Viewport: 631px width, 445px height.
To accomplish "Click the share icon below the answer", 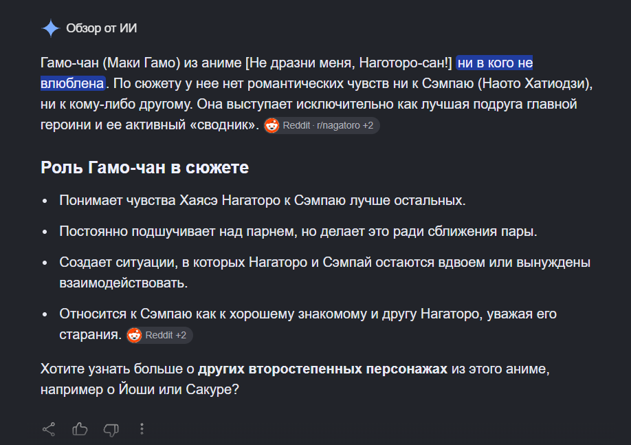I will (49, 429).
